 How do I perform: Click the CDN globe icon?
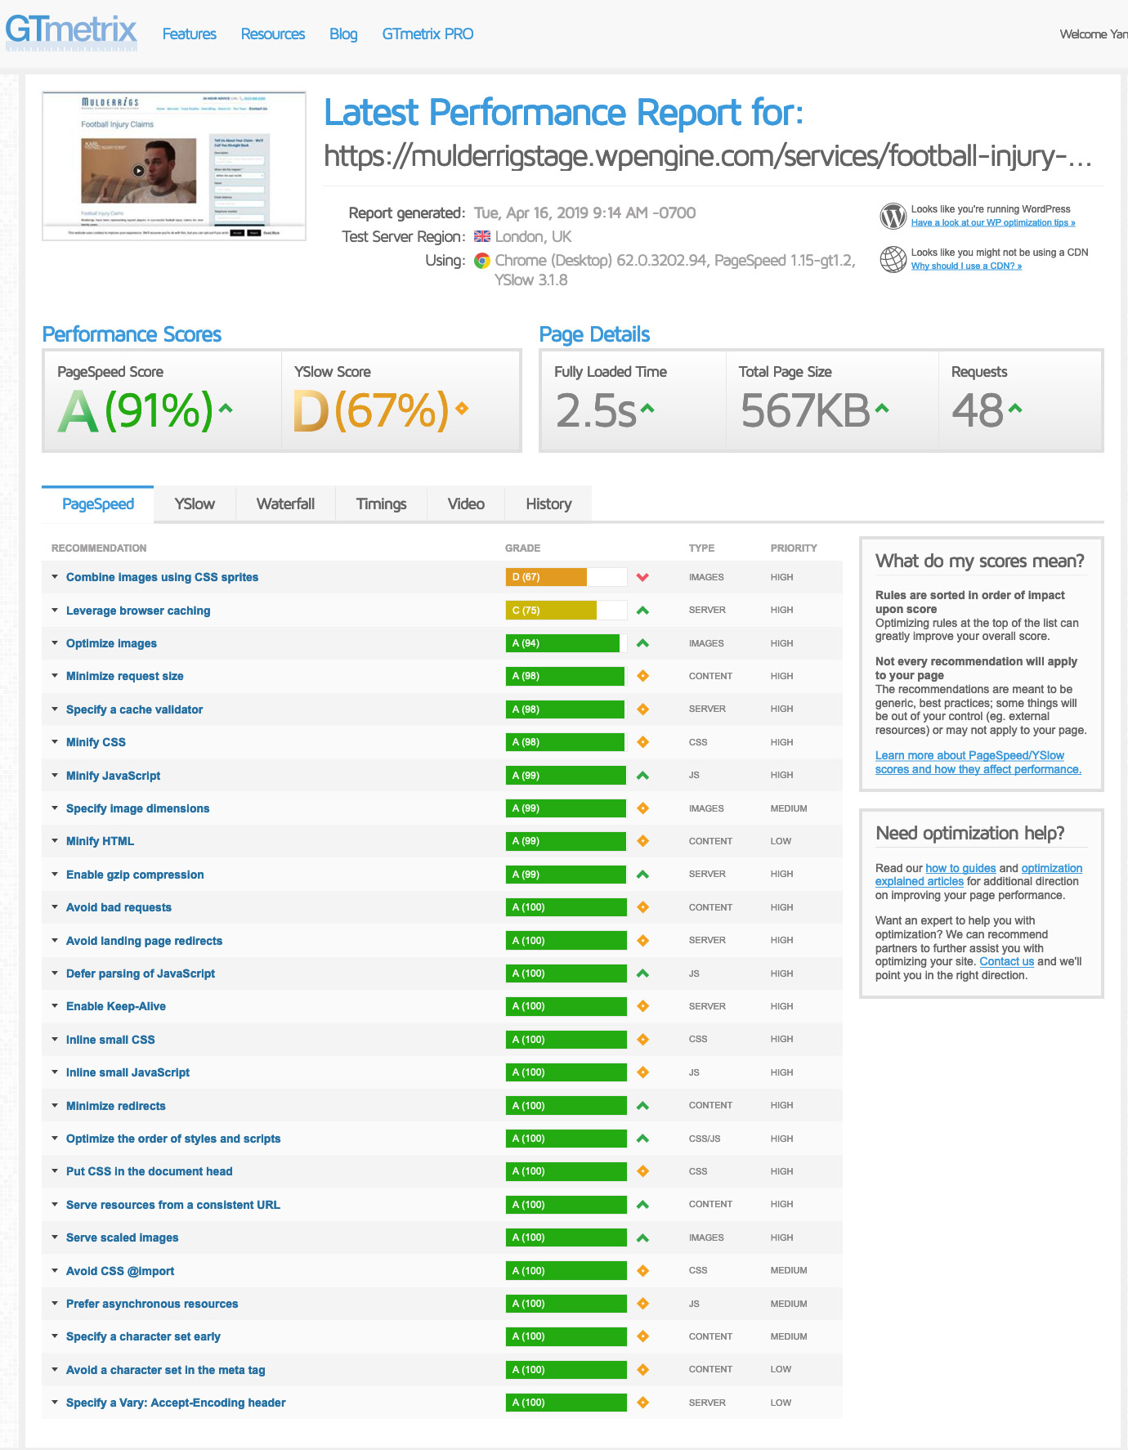tap(893, 259)
